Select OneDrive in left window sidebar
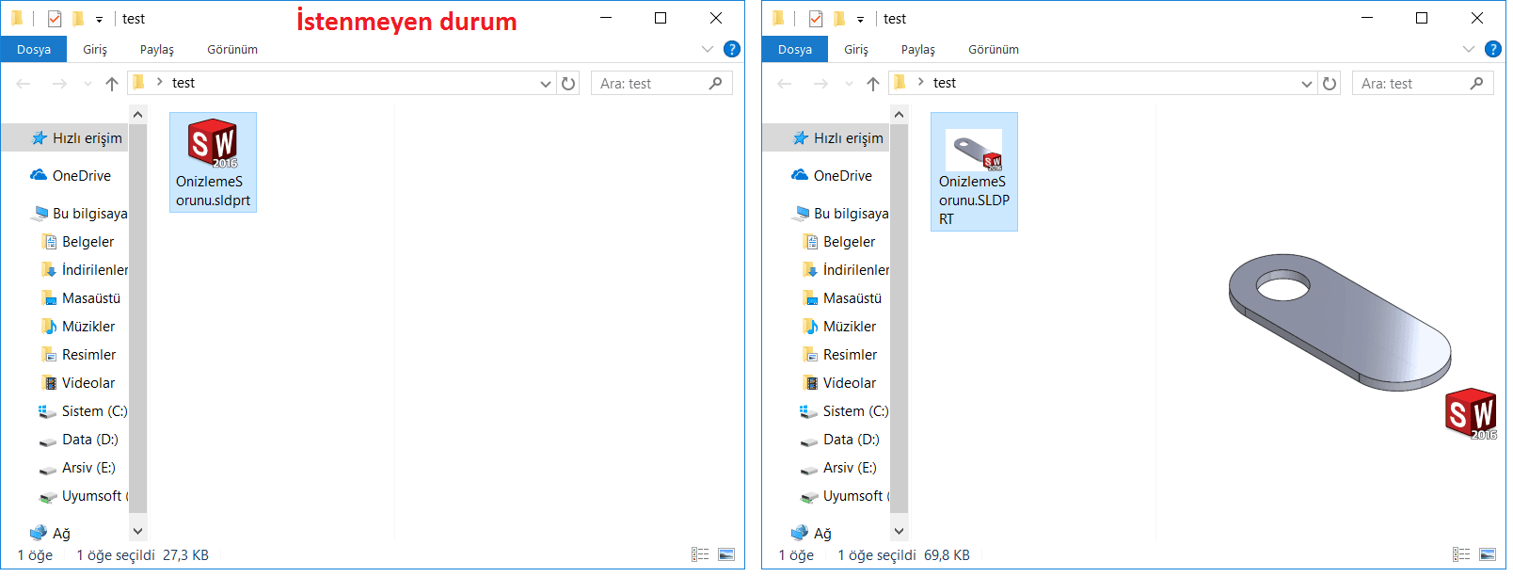Image resolution: width=1513 pixels, height=577 pixels. 71,176
